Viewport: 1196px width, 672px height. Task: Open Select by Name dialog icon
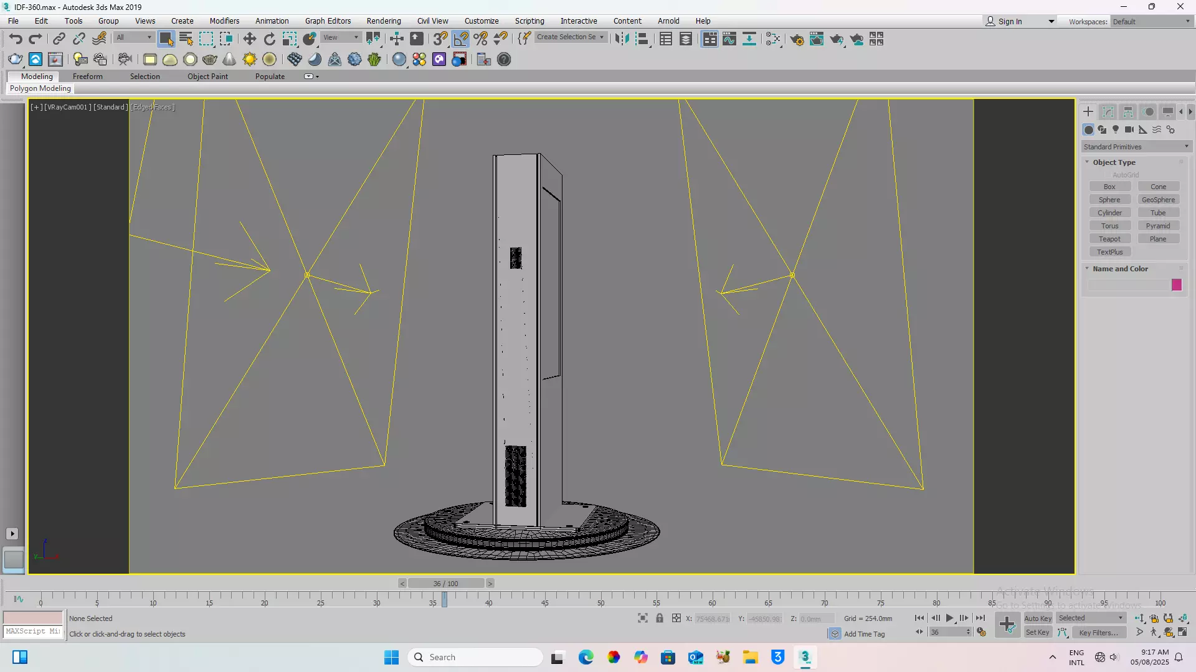[186, 39]
